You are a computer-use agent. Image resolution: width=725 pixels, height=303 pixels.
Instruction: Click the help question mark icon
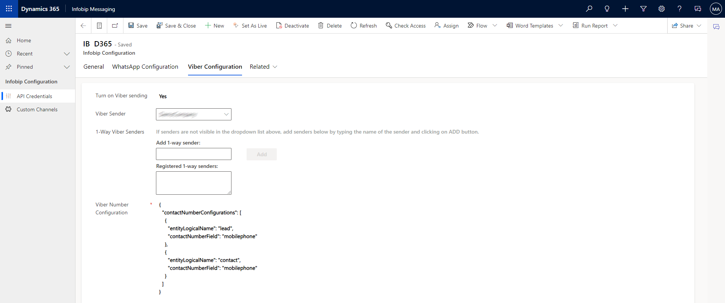[x=680, y=9]
